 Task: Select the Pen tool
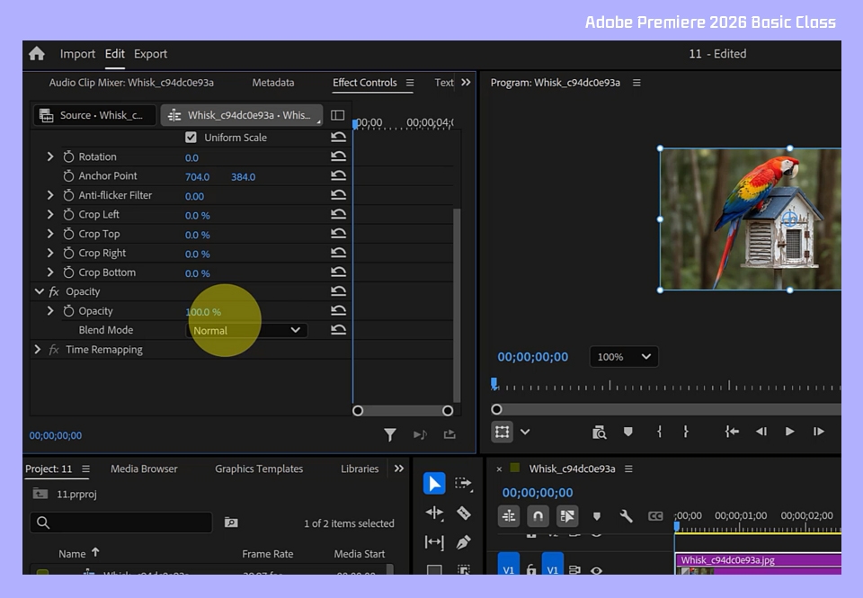[x=464, y=542]
